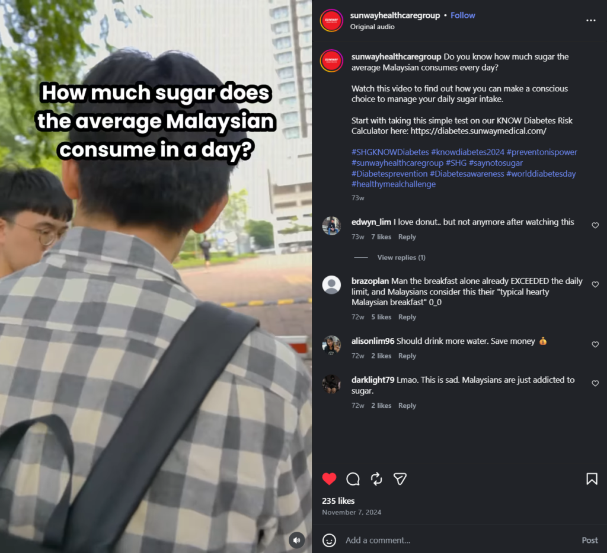Screen dimensions: 607x553
Task: Open sunwayhealthcaregroup profile picture in header
Action: [x=331, y=20]
